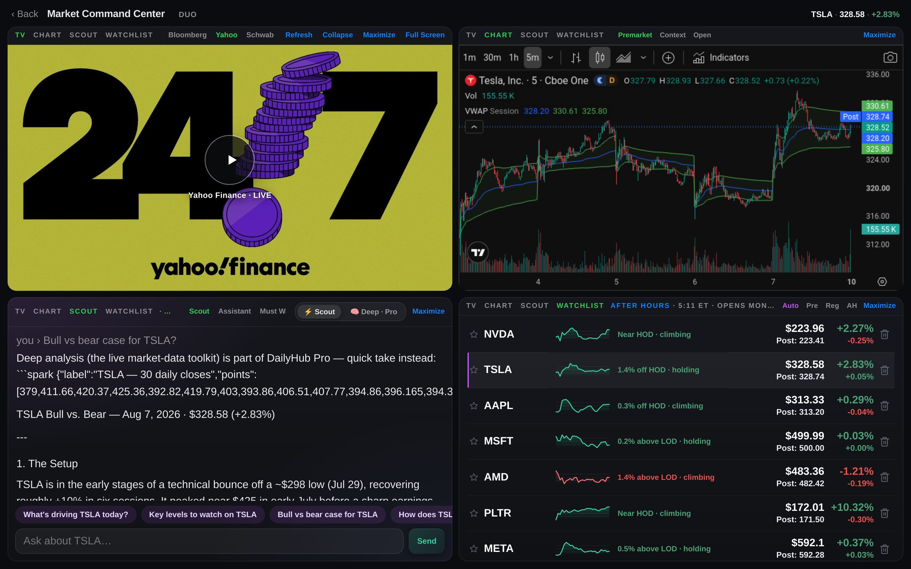Set chart interval to 1m
This screenshot has width=911, height=569.
pyautogui.click(x=469, y=58)
